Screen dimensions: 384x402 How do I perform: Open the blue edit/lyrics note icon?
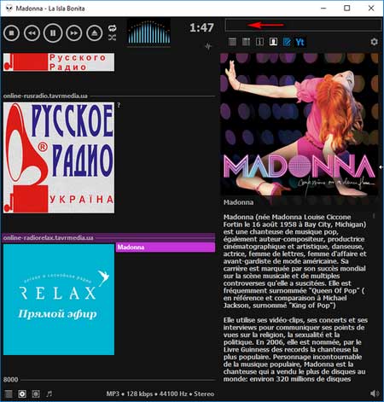287,42
